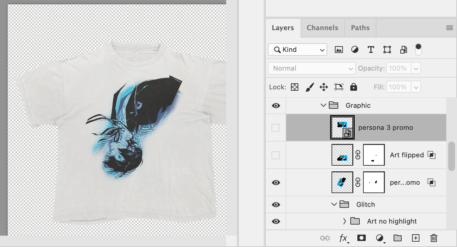Show the persona 3 promo layer
This screenshot has height=247, width=457.
click(275, 128)
